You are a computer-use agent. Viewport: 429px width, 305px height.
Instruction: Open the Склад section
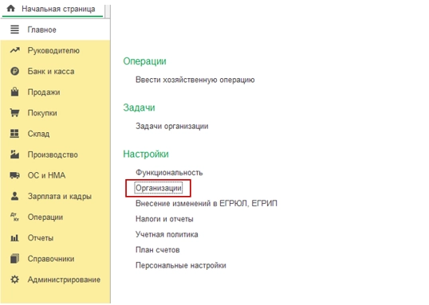pyautogui.click(x=38, y=134)
